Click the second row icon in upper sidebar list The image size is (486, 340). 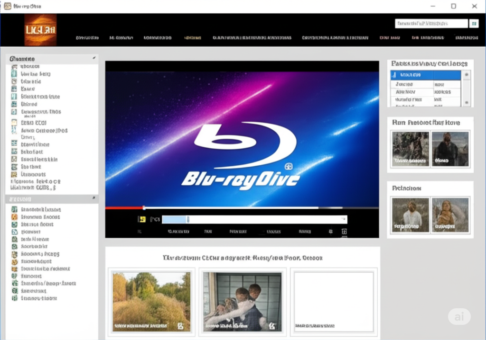pos(14,74)
